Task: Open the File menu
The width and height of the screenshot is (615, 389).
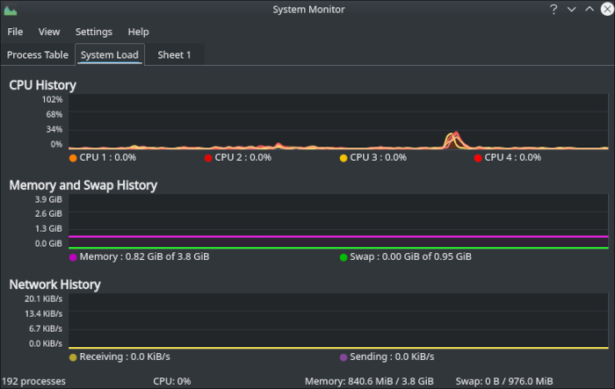Action: pyautogui.click(x=15, y=32)
